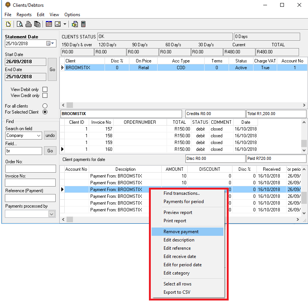Open the Statement Date calendar dropdown
This screenshot has width=308, height=302.
click(50, 44)
